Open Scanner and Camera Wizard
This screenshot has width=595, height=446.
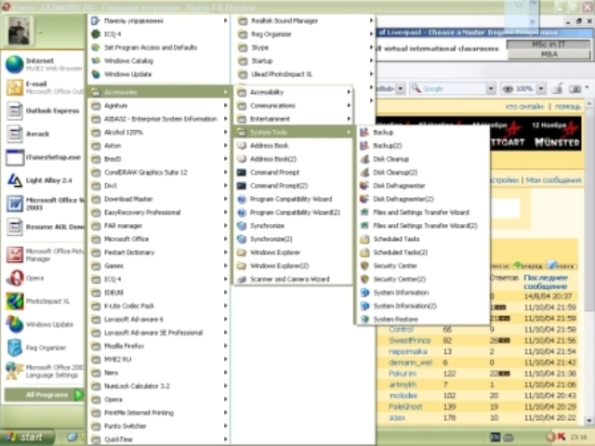pos(293,279)
